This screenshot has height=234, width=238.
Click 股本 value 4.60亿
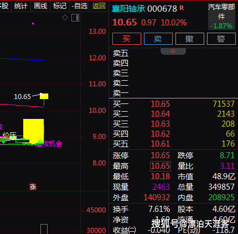coord(224,209)
